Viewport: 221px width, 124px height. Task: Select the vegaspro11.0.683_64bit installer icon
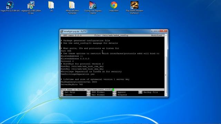[31, 8]
